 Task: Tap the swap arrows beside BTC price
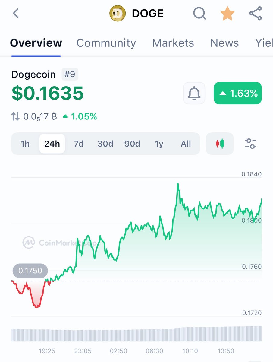16,116
